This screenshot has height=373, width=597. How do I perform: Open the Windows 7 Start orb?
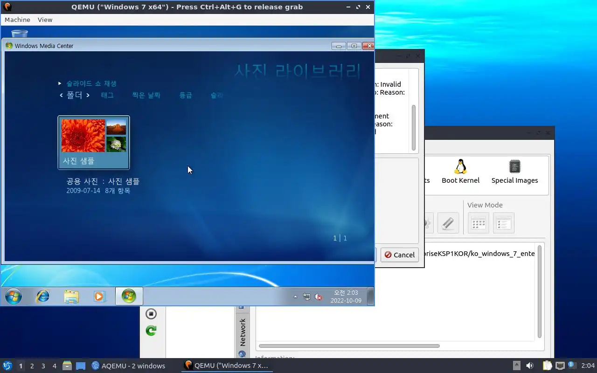(x=13, y=296)
